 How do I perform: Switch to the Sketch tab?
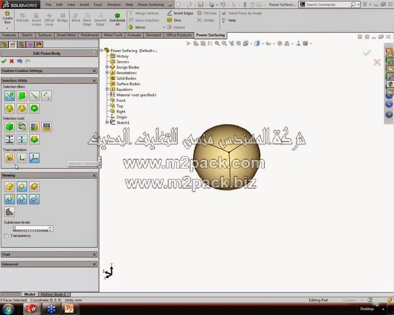pos(27,35)
